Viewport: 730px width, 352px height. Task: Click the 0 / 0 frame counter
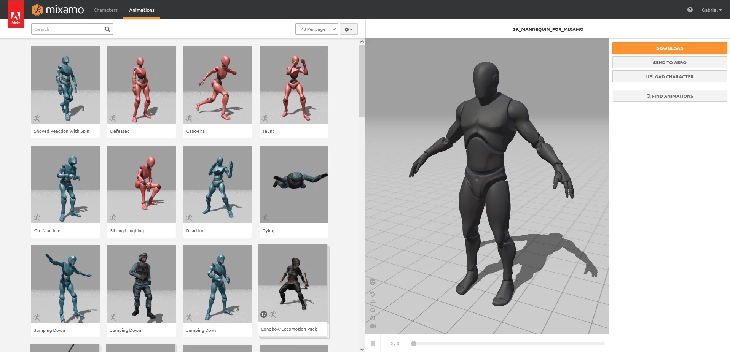tap(395, 344)
